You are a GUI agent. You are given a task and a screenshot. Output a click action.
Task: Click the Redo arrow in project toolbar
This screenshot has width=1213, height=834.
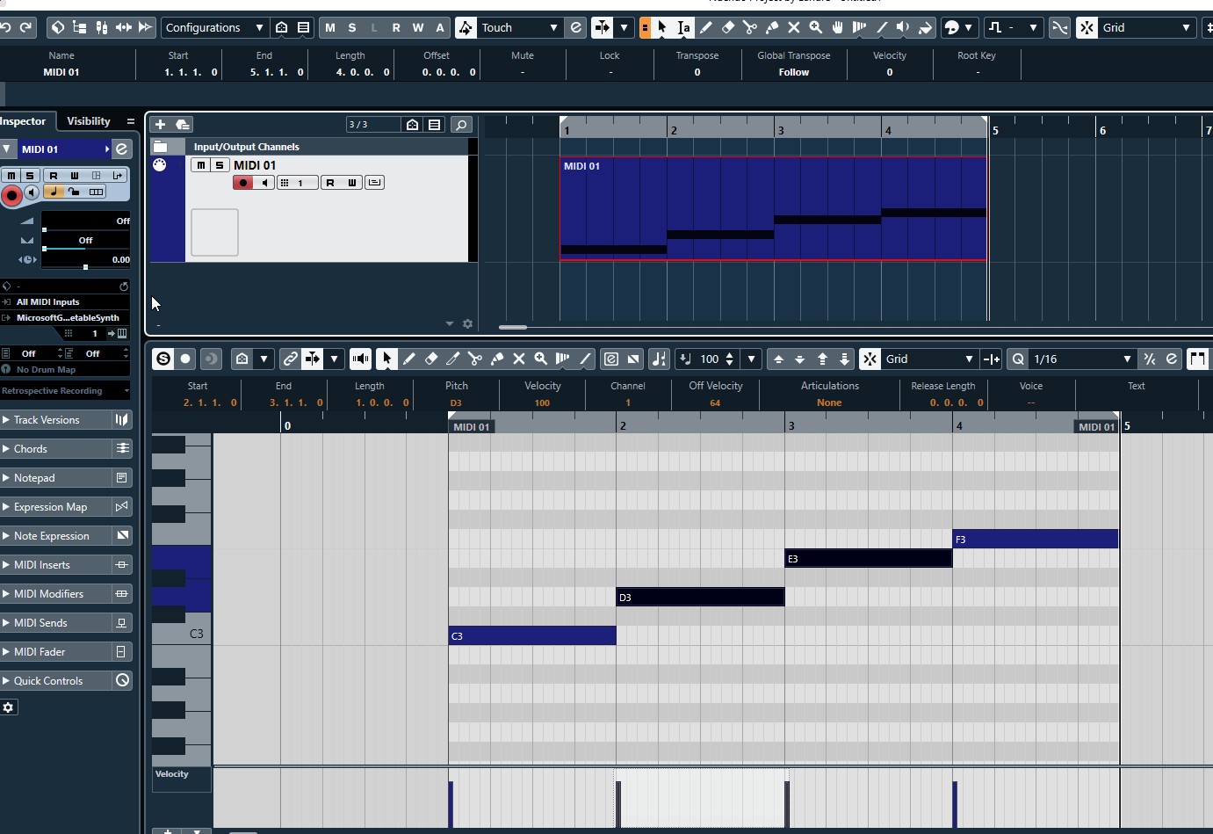tap(26, 27)
